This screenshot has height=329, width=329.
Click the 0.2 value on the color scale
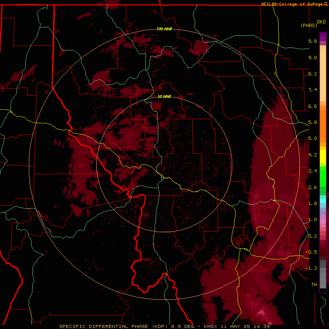pos(313,236)
